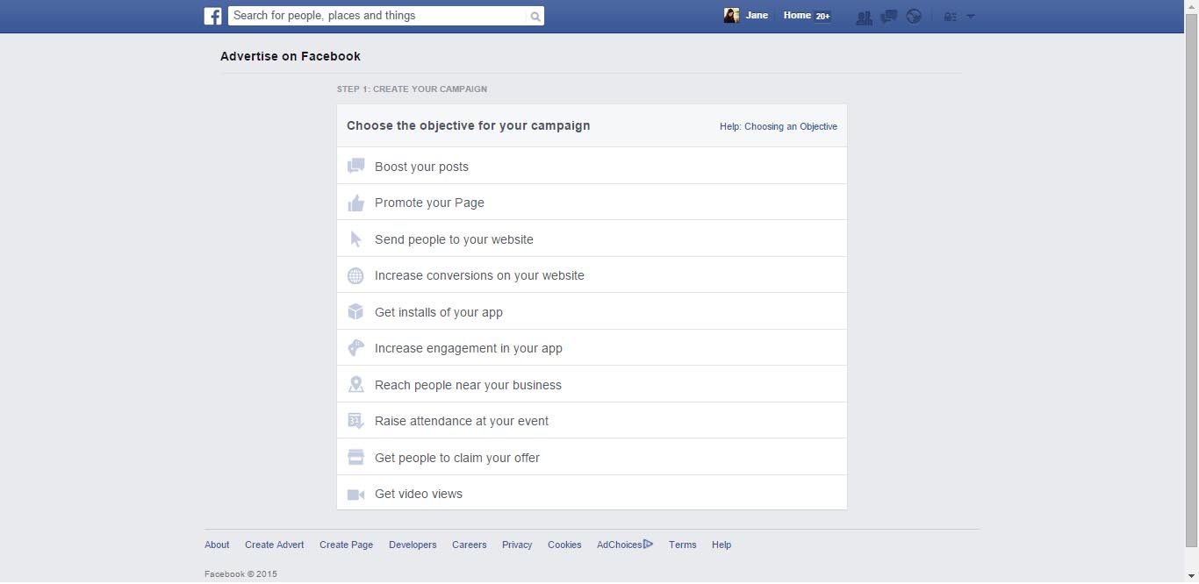
Task: Select Send people to your website
Action: pos(592,239)
